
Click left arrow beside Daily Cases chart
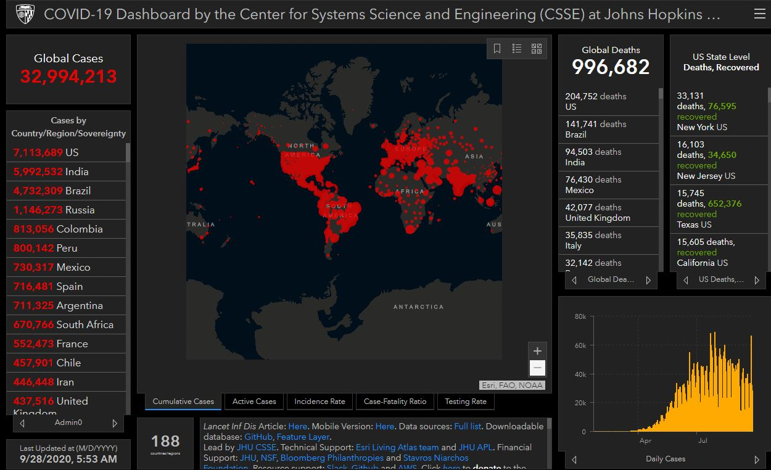(x=574, y=460)
